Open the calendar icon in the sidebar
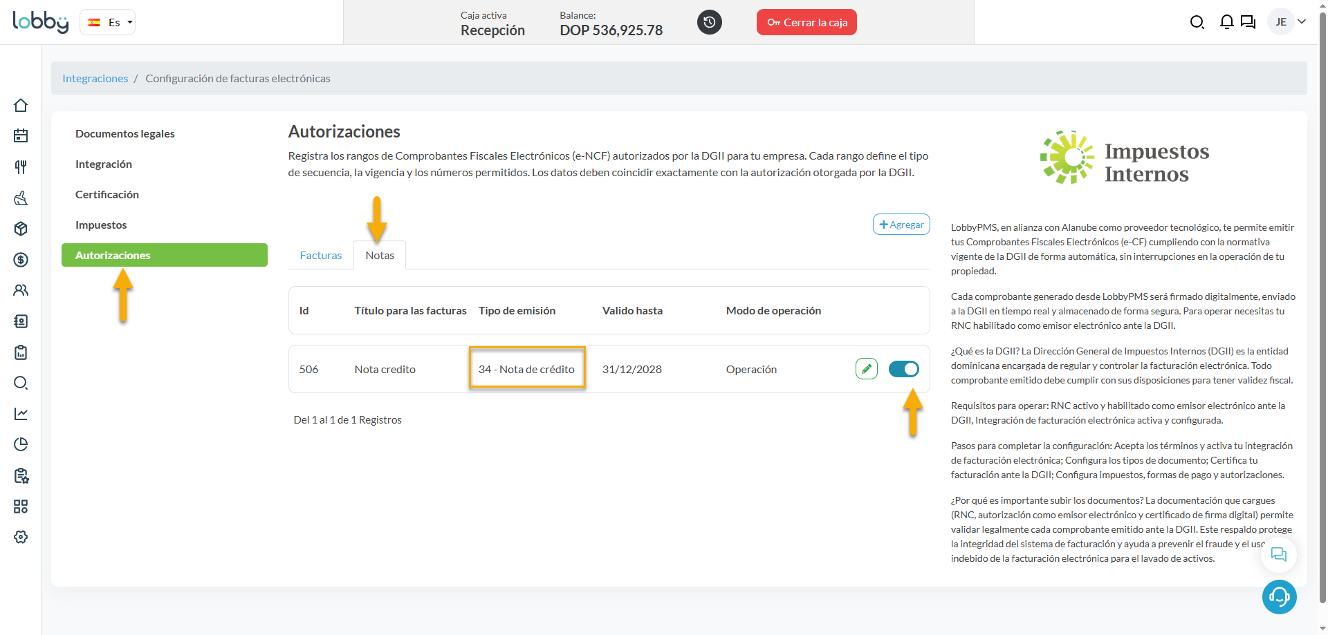The image size is (1328, 635). (x=21, y=135)
